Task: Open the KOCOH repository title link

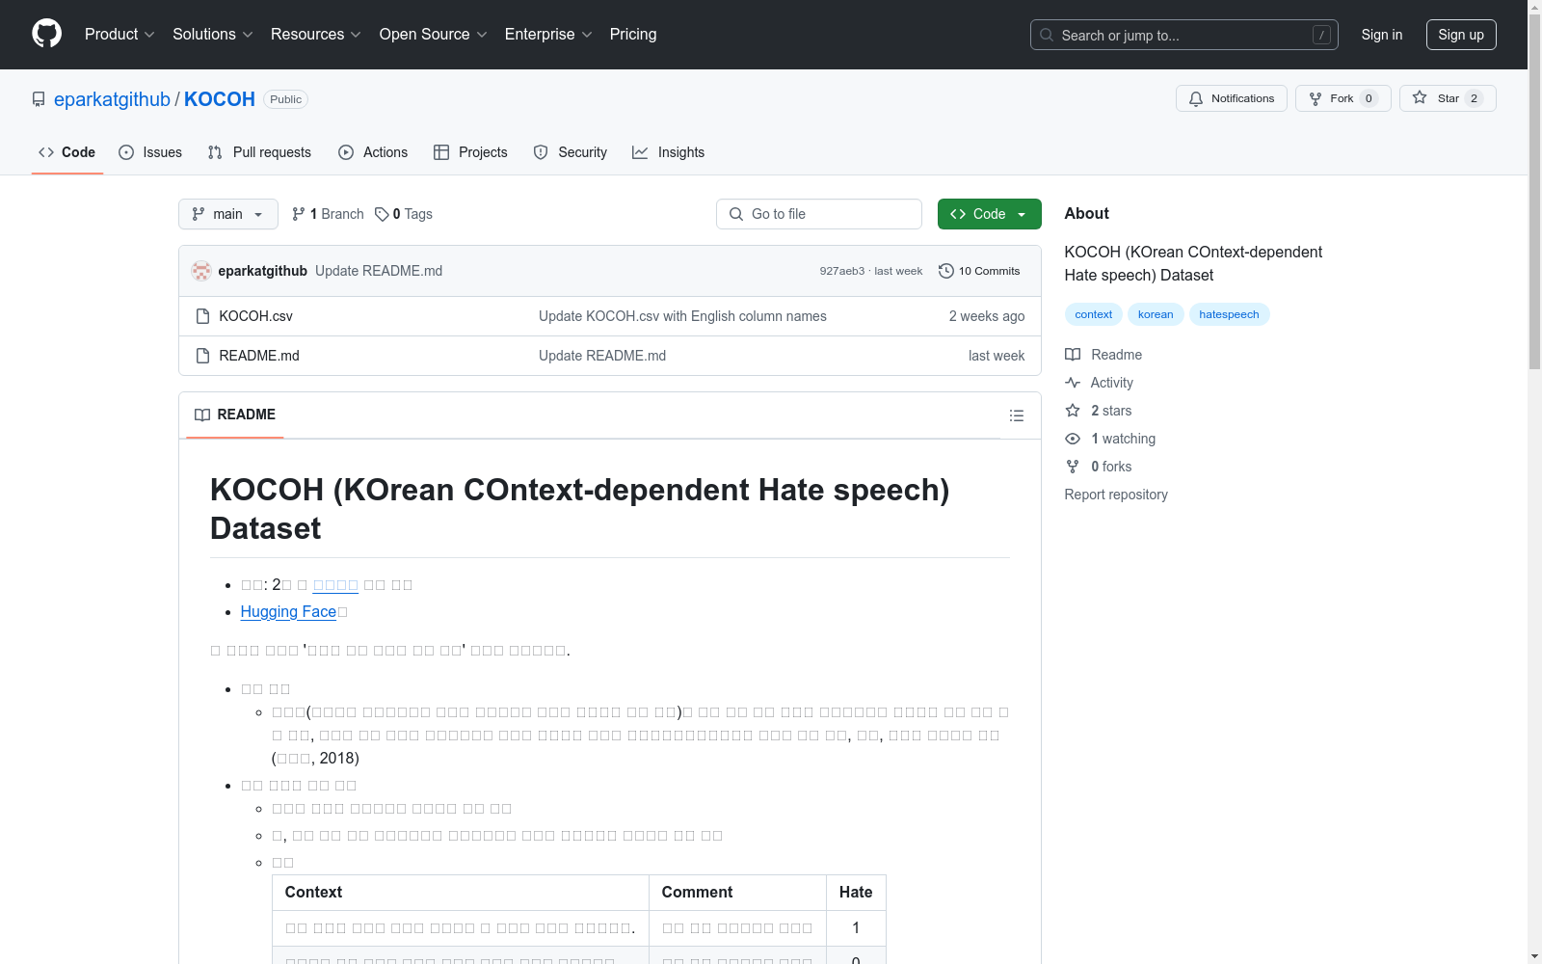Action: [220, 99]
